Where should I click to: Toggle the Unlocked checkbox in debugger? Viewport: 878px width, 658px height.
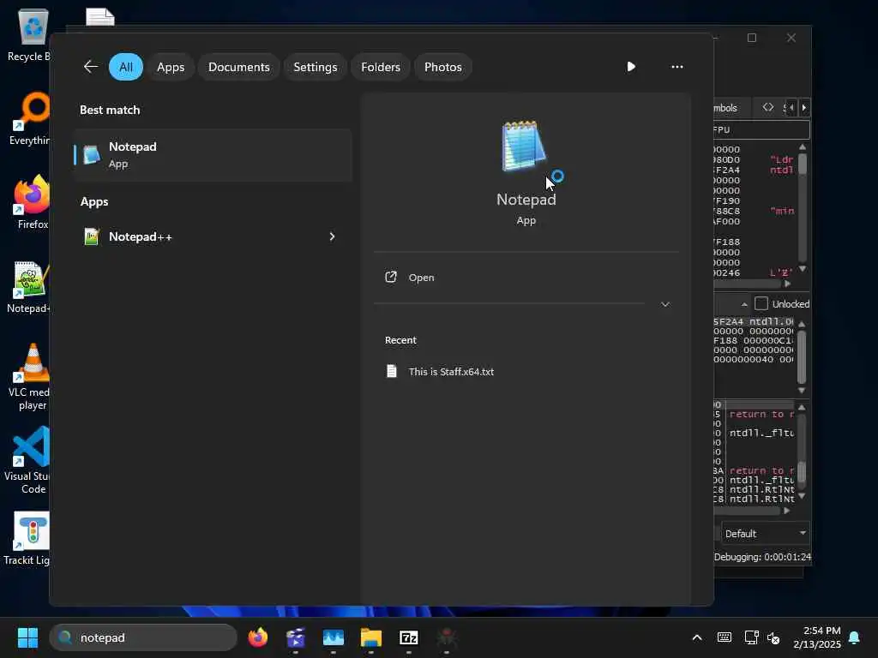tap(761, 304)
